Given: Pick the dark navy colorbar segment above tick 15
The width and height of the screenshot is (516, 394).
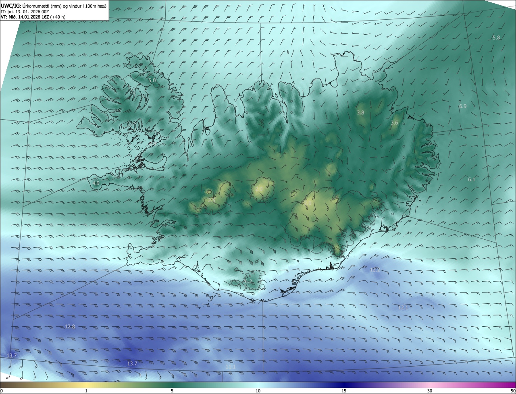Looking at the screenshot, I should point(344,385).
